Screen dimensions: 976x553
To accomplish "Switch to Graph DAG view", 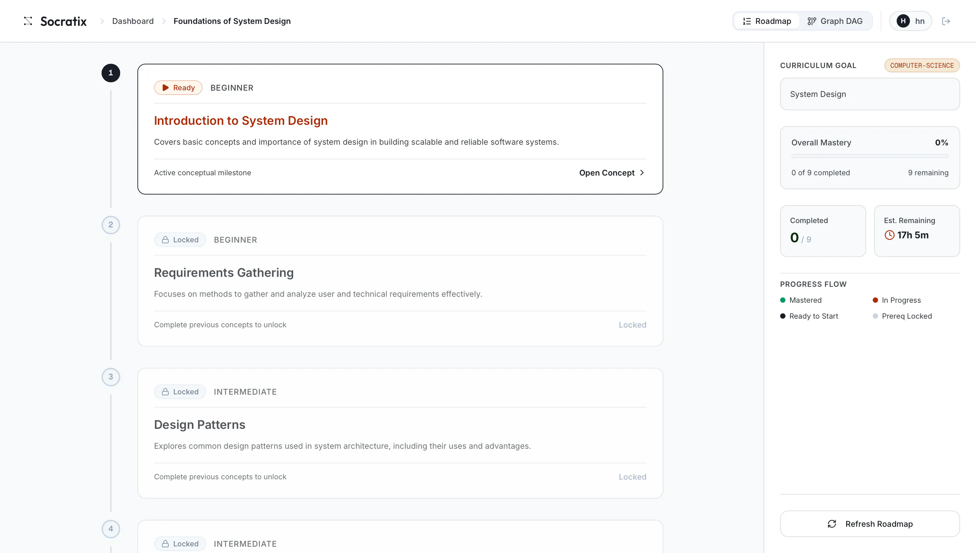I will click(835, 21).
